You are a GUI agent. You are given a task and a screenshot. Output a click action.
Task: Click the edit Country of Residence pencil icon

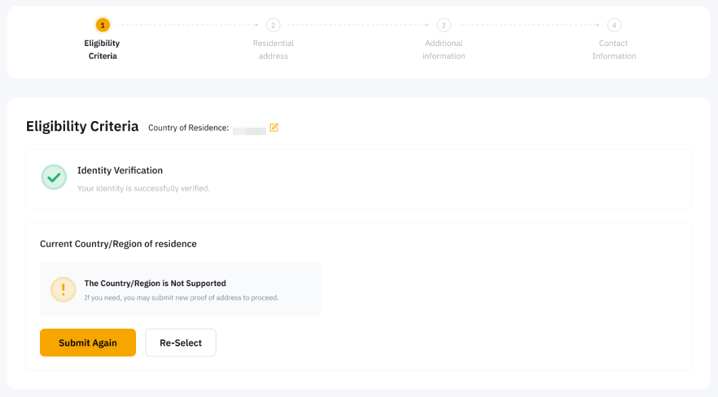coord(274,127)
